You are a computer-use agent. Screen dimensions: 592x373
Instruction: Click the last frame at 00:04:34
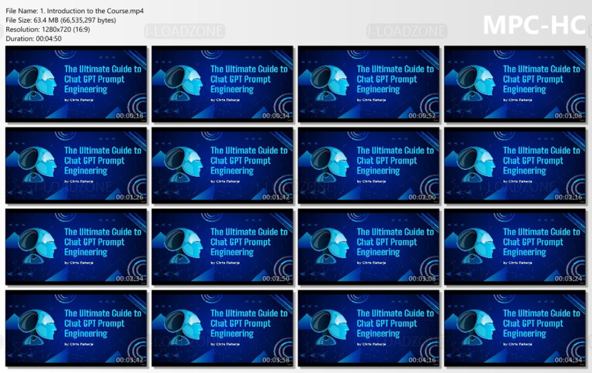[x=515, y=328]
